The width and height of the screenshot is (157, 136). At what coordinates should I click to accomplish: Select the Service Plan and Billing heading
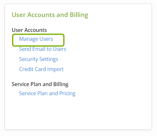40,84
